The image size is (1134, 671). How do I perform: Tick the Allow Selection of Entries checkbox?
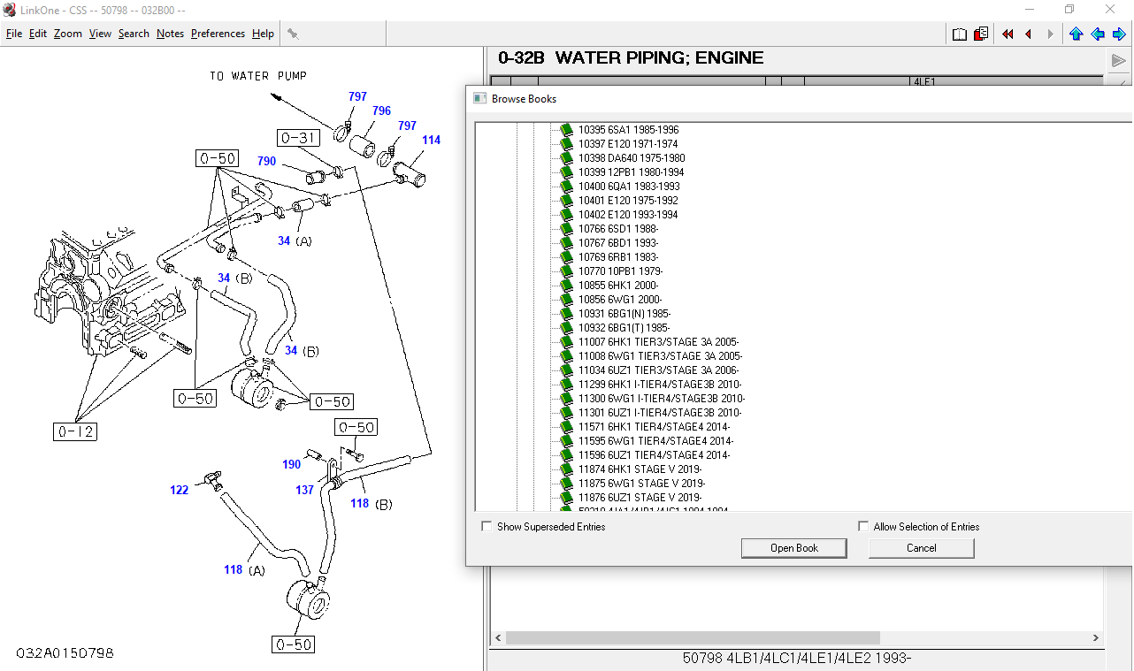point(863,526)
